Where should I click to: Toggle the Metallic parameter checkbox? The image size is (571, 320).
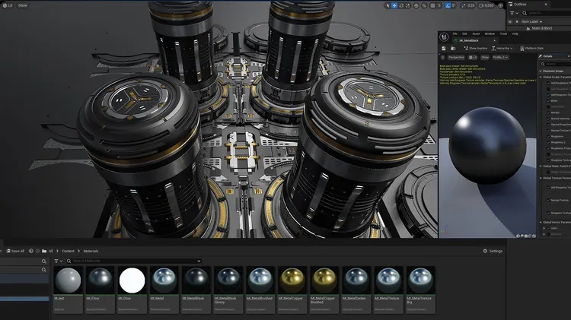click(x=548, y=112)
